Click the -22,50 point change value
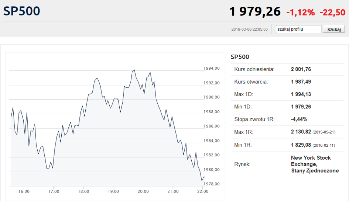The height and width of the screenshot is (201, 349). [x=332, y=13]
